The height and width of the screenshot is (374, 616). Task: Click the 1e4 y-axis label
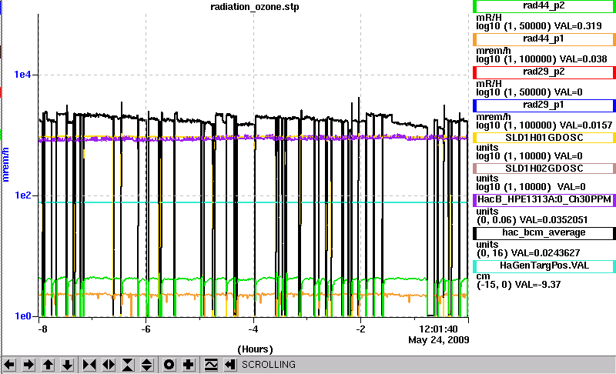[x=23, y=74]
